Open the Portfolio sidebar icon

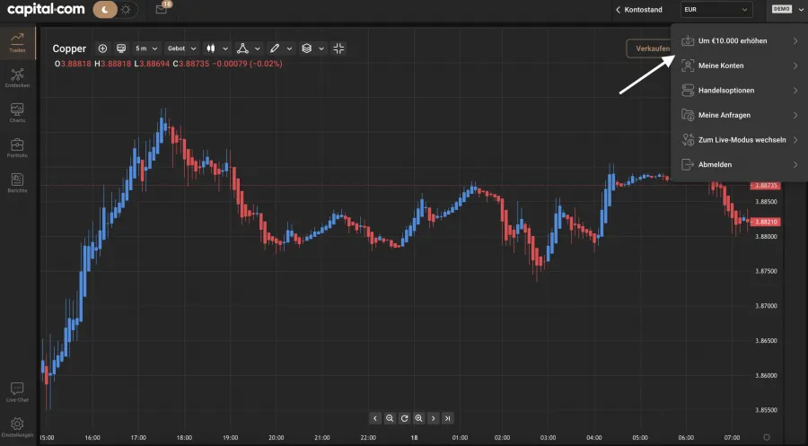tap(17, 147)
